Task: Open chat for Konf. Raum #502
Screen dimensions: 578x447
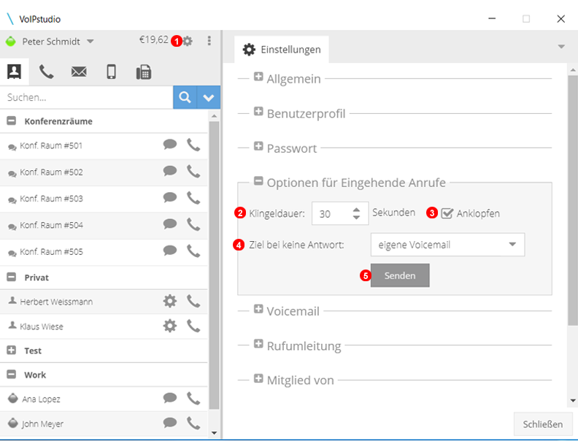Action: pos(170,171)
